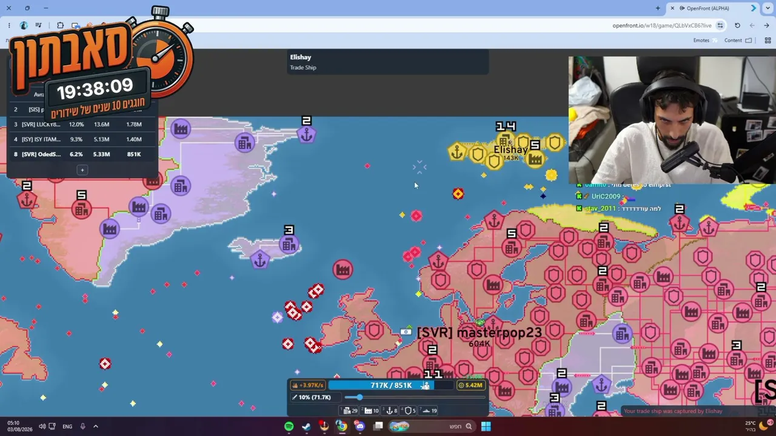Click the Elishay territory name label
This screenshot has height=436, width=776.
(510, 150)
